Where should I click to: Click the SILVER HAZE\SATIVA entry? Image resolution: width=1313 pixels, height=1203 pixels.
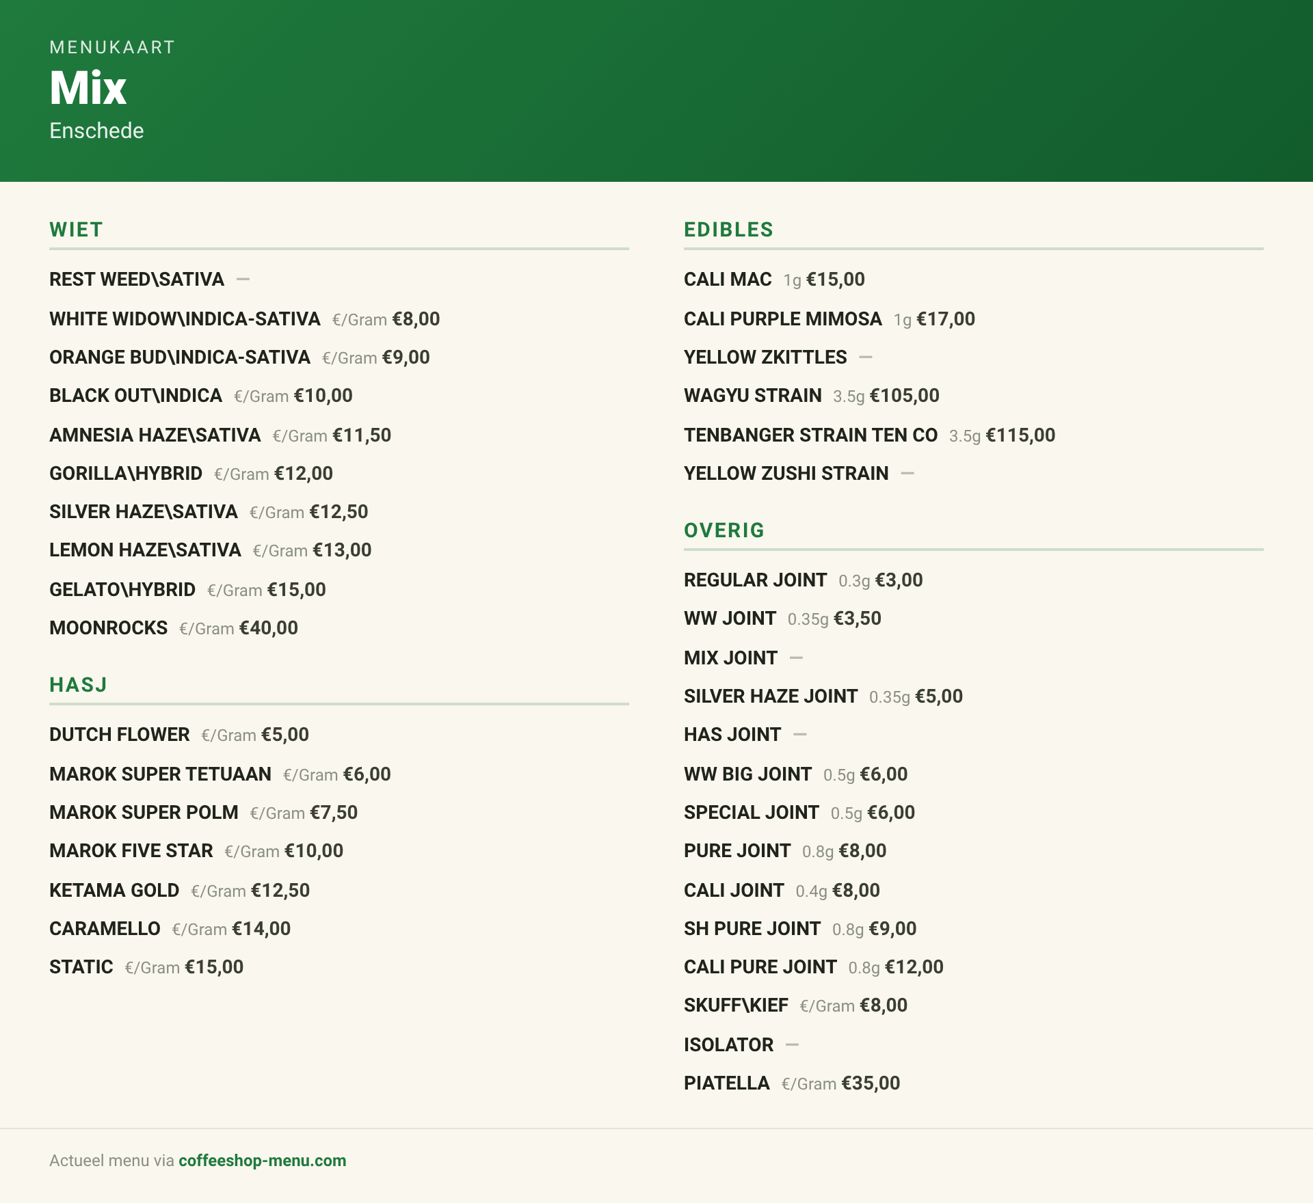click(144, 512)
